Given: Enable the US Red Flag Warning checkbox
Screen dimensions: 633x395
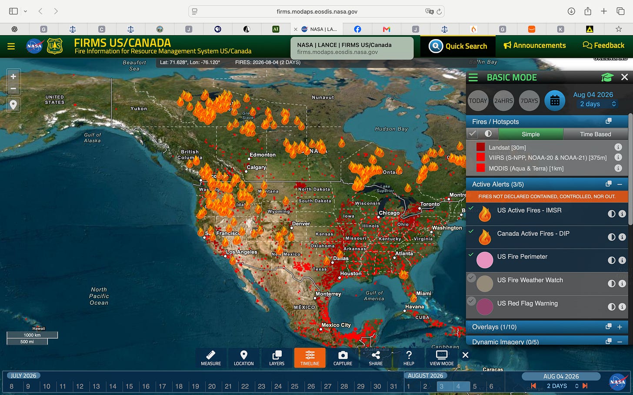Looking at the screenshot, I should click(471, 300).
